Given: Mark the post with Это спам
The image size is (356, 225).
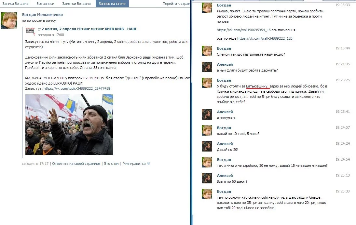Looking at the screenshot, I should coord(111,164).
